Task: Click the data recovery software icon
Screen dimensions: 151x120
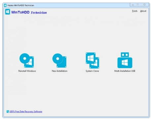Action: (8, 111)
